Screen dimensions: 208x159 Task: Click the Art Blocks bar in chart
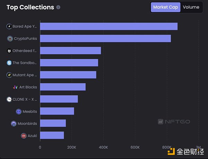pyautogui.click(x=63, y=87)
